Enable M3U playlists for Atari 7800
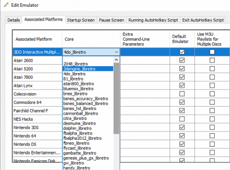This screenshot has height=170, width=230. click(212, 77)
